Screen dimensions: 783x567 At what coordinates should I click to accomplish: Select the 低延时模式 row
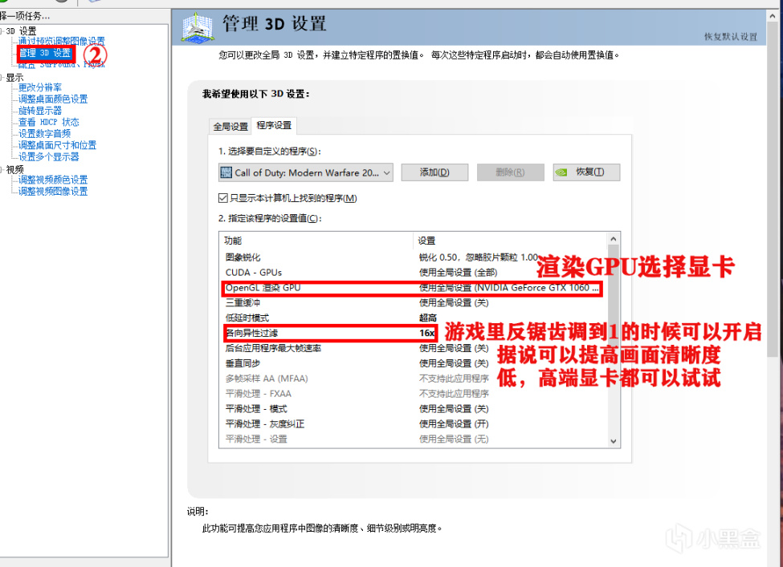click(414, 318)
